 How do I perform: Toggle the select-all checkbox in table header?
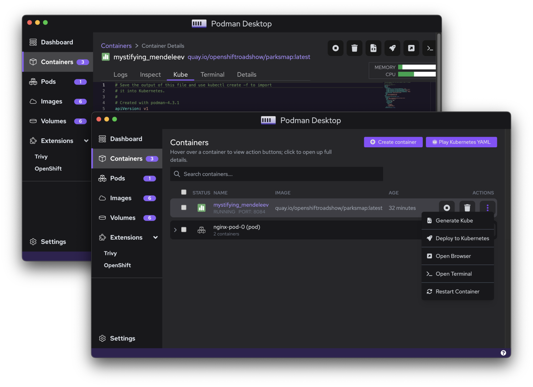(184, 192)
